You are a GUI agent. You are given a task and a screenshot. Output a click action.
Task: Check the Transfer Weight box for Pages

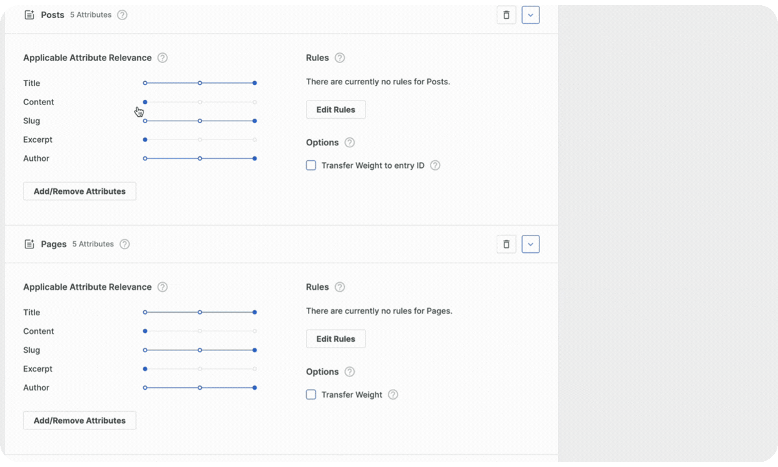tap(311, 394)
